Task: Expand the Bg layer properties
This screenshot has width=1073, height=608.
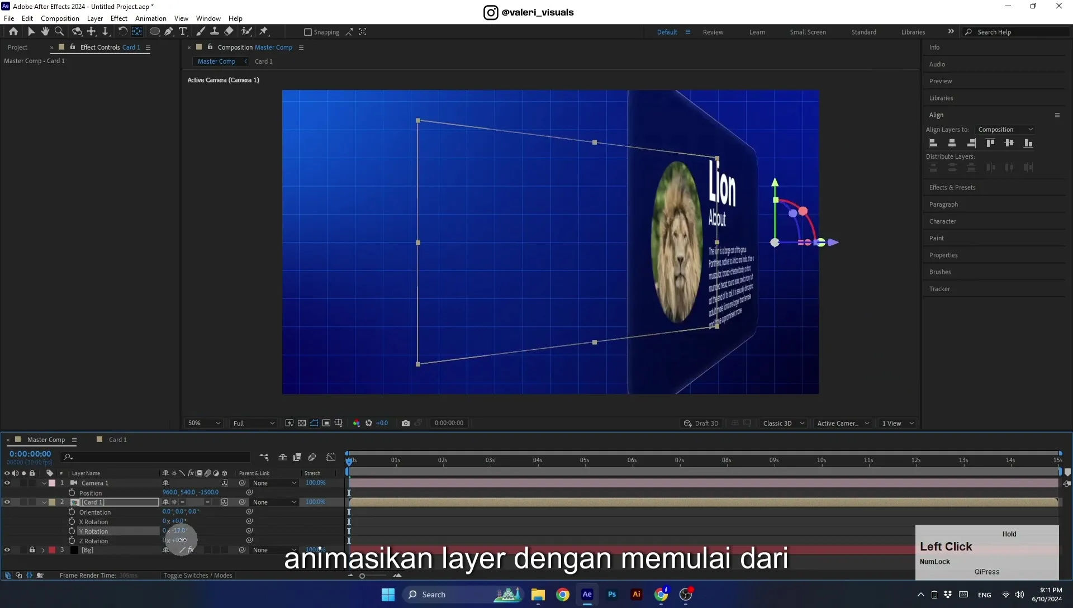Action: pos(43,550)
